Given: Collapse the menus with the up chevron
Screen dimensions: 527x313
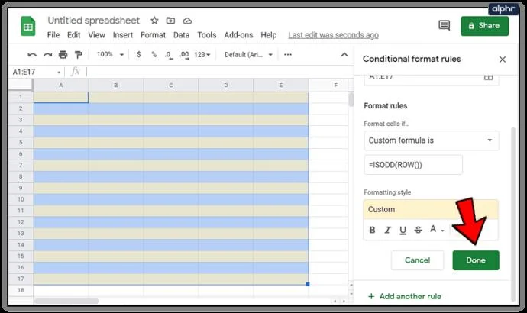Looking at the screenshot, I should click(344, 54).
